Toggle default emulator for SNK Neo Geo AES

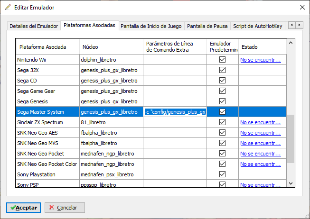point(223,133)
